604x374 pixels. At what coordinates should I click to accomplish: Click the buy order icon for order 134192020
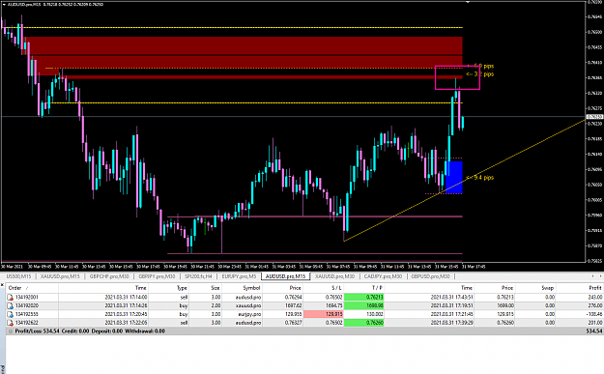[x=11, y=305]
